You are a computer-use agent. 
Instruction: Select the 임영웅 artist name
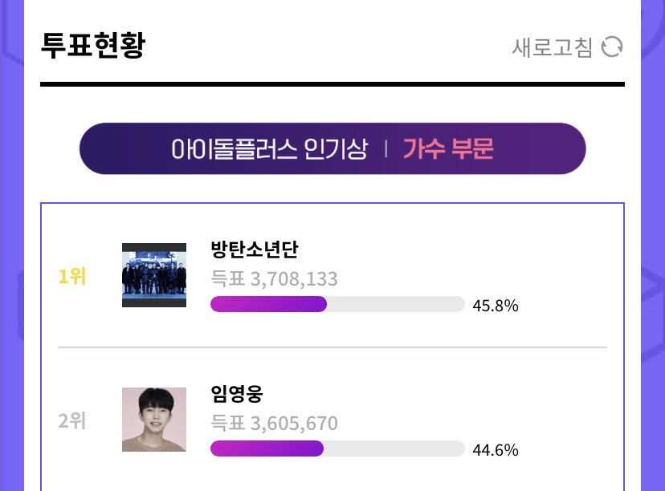237,394
